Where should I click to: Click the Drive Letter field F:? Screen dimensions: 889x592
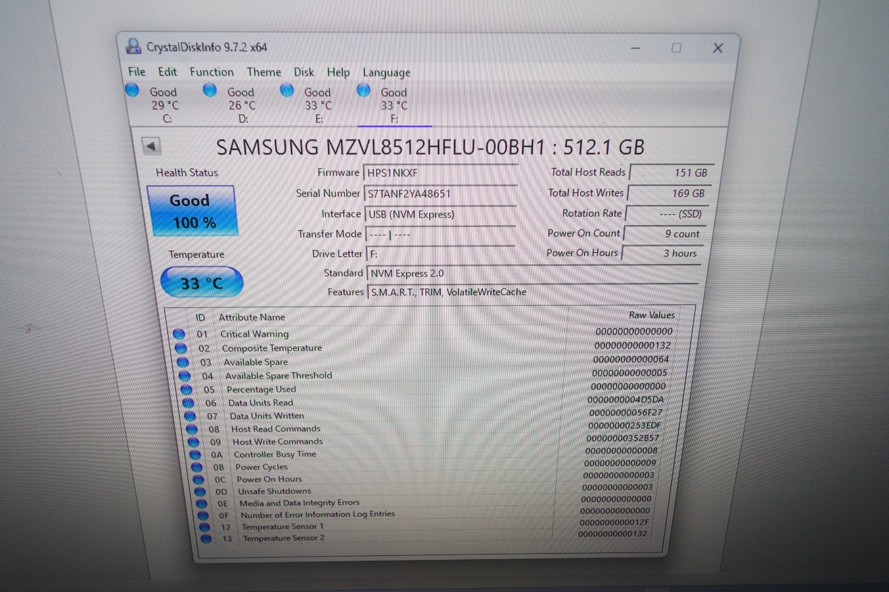click(441, 254)
